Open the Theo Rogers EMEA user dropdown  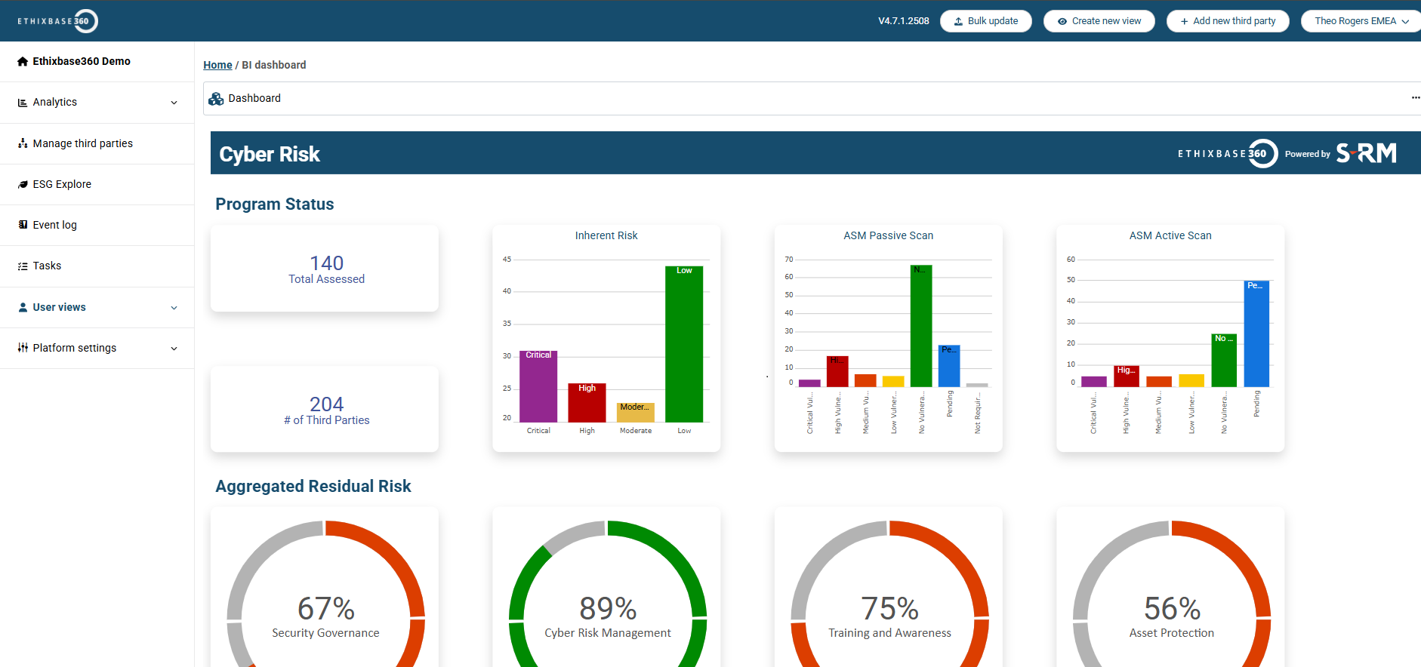1361,21
